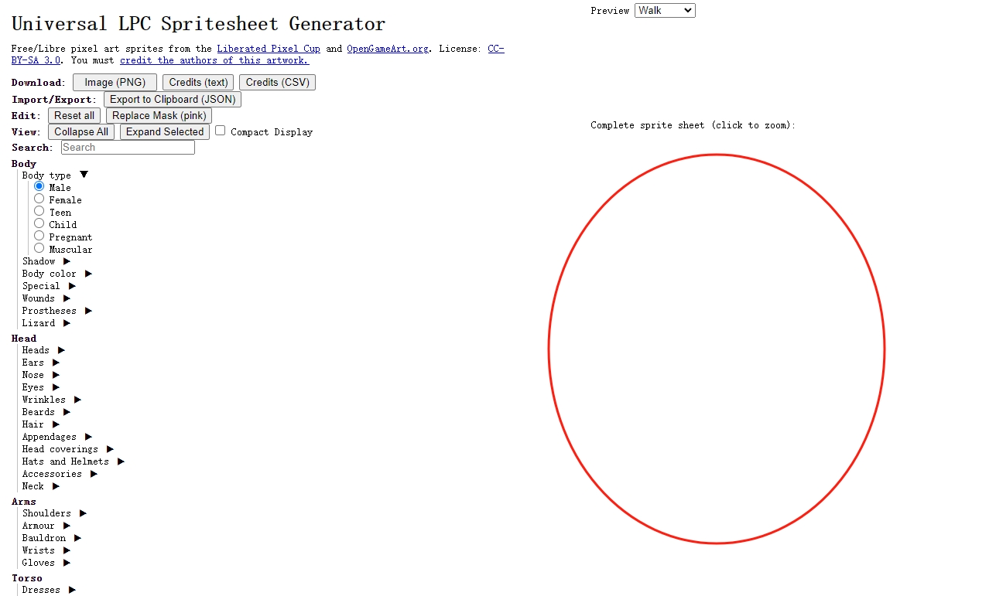Click the Head category heading
Image resolution: width=996 pixels, height=596 pixels.
click(x=24, y=339)
